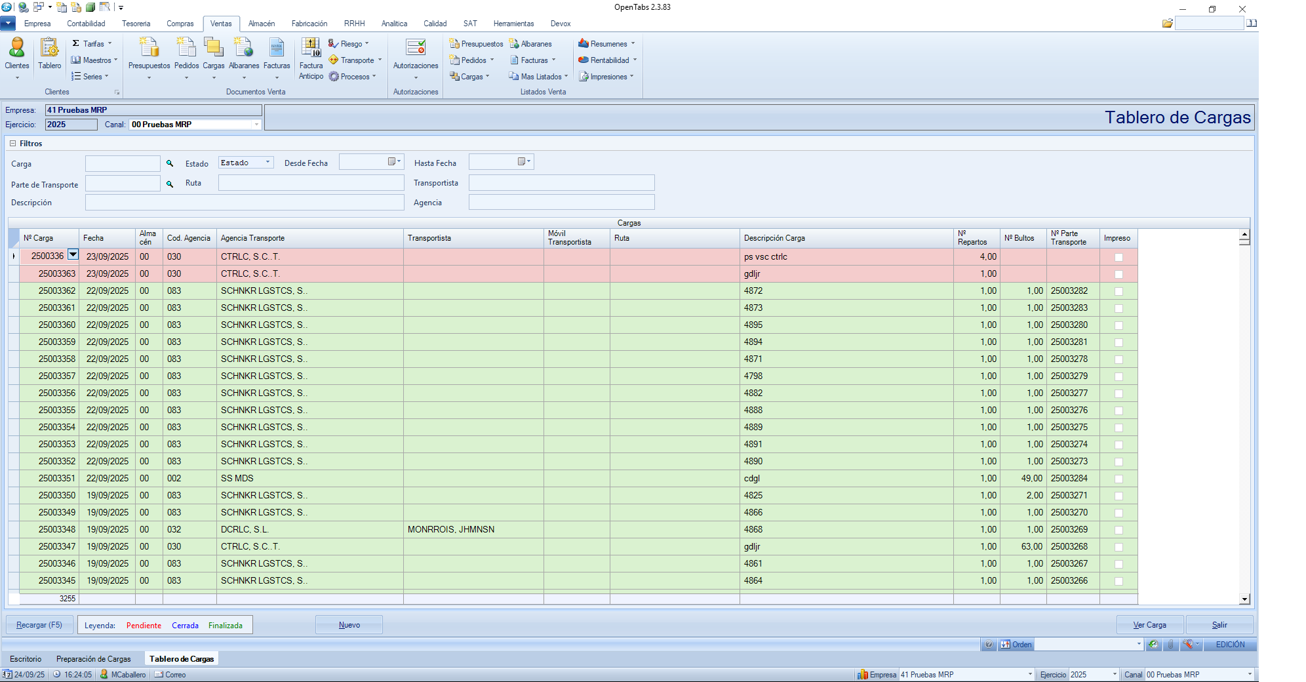Image resolution: width=1306 pixels, height=682 pixels.
Task: Click the Rentabilidad icon
Action: 604,60
